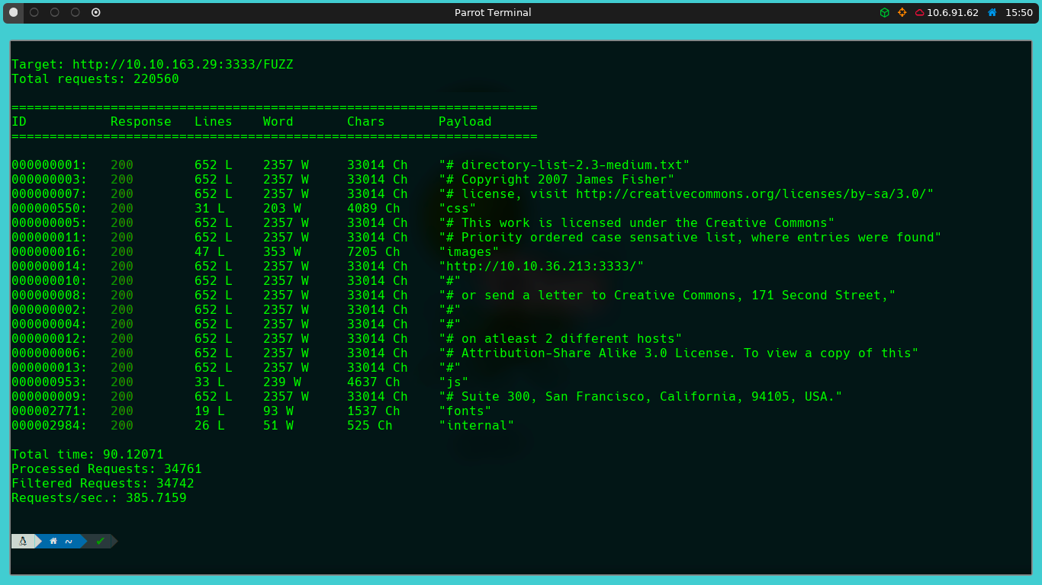Click the 1537 Ch value

coord(374,411)
